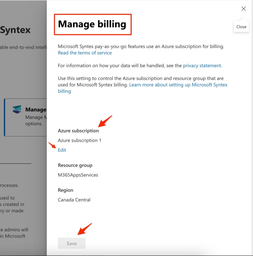The height and width of the screenshot is (256, 253).
Task: Click the M365AppsServices resource group value
Action: 78,175
